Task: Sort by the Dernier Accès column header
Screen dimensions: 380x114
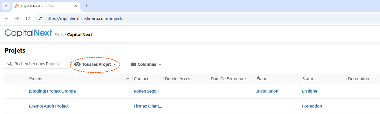Action: [x=177, y=79]
